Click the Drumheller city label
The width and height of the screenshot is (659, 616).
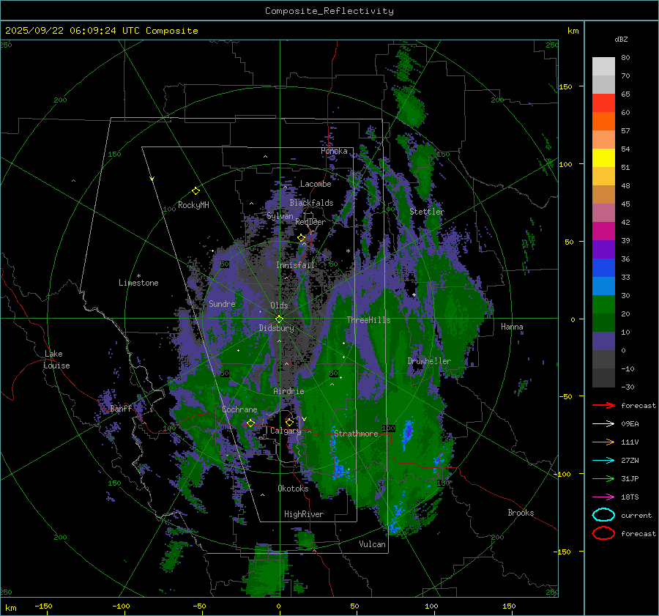[x=429, y=361]
